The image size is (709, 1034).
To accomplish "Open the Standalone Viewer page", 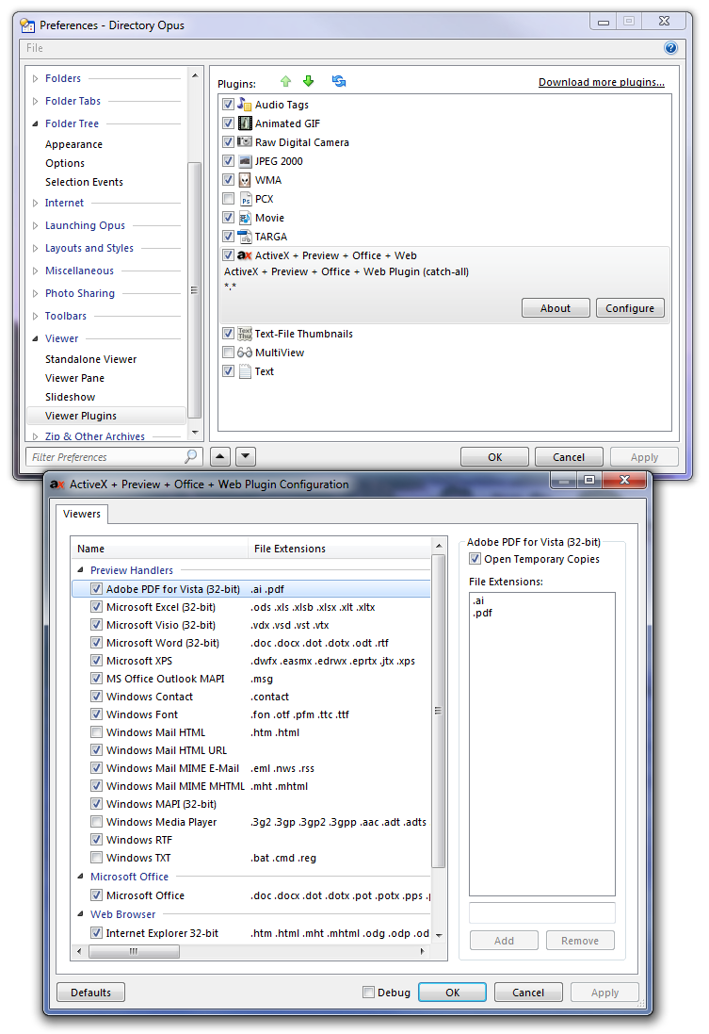I will pyautogui.click(x=91, y=359).
